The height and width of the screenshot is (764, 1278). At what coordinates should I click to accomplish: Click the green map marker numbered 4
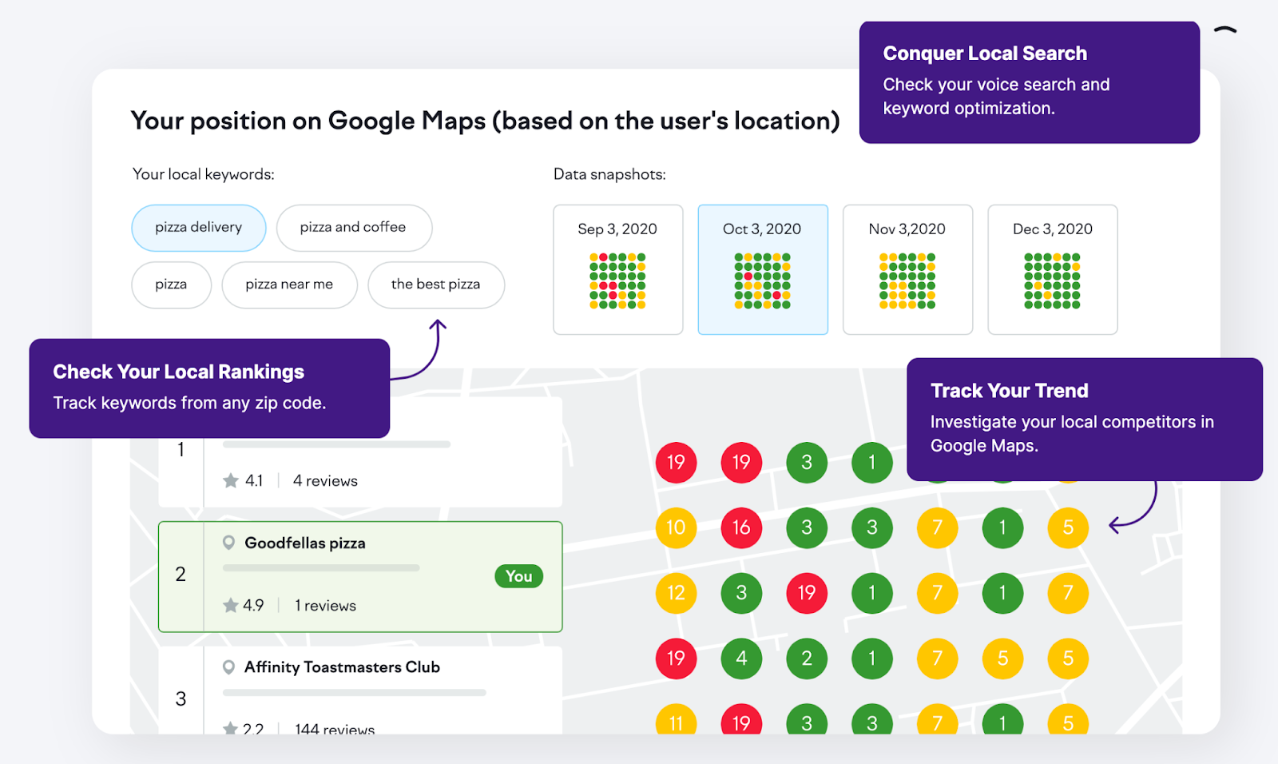[x=741, y=659]
